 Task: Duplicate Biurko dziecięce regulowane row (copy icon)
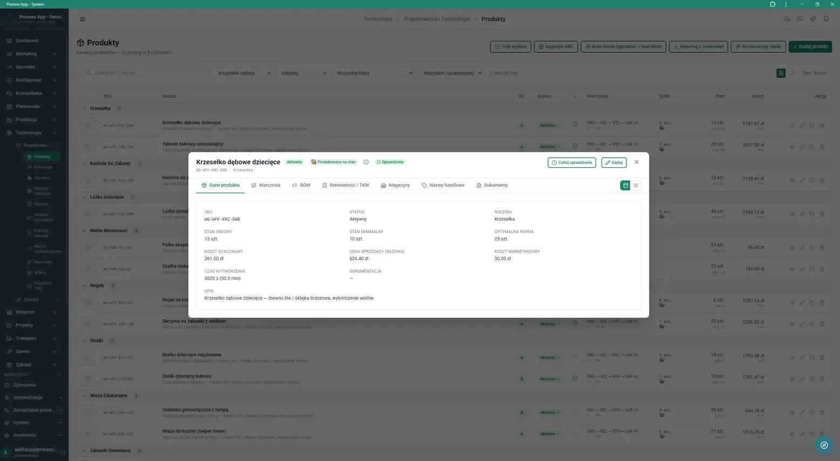(812, 357)
